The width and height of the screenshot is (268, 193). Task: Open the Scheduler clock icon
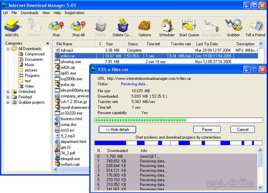point(167,26)
